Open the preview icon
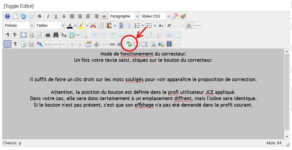Screen dimensions: 292x150 tap(32, 35)
